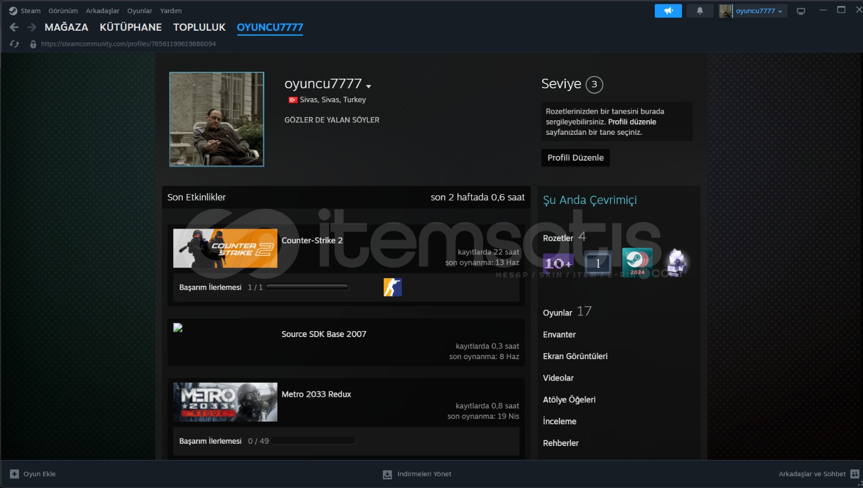Open notifications bell
Image resolution: width=863 pixels, height=488 pixels.
tap(700, 11)
